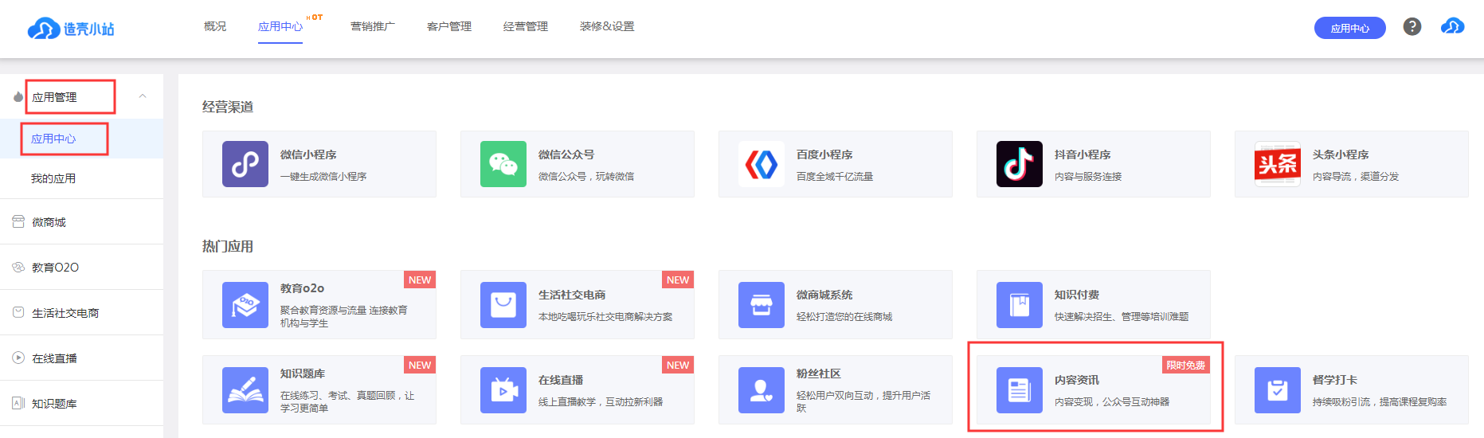Click the text 快速解决招生、管理等培训难题
The height and width of the screenshot is (438, 1484).
1122,317
